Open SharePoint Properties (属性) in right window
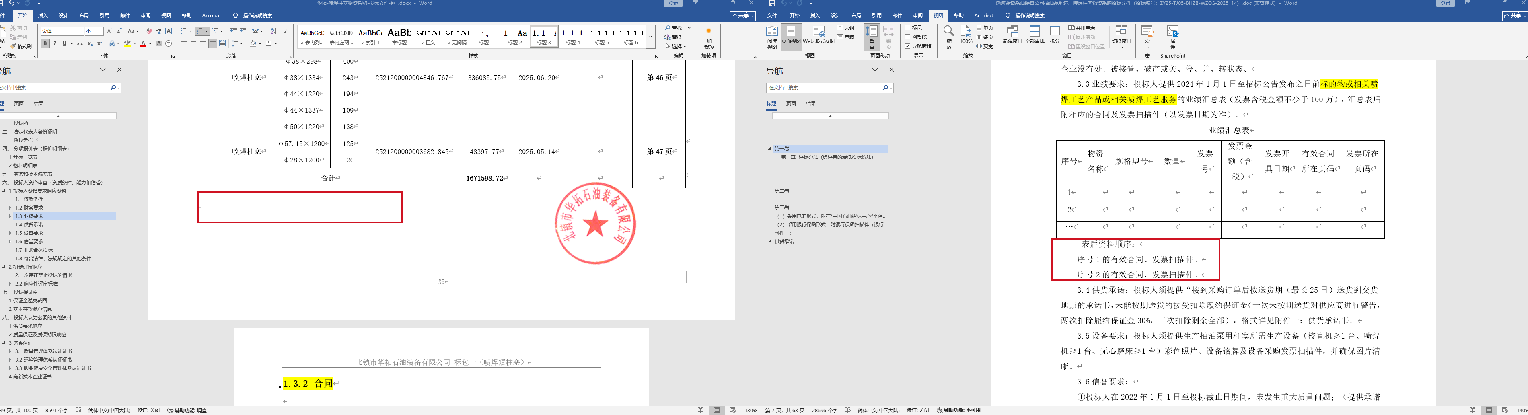 (1173, 37)
